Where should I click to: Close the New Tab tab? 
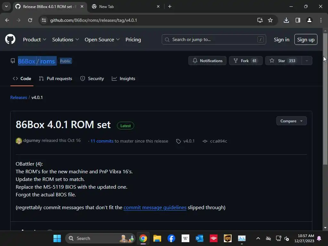[158, 6]
